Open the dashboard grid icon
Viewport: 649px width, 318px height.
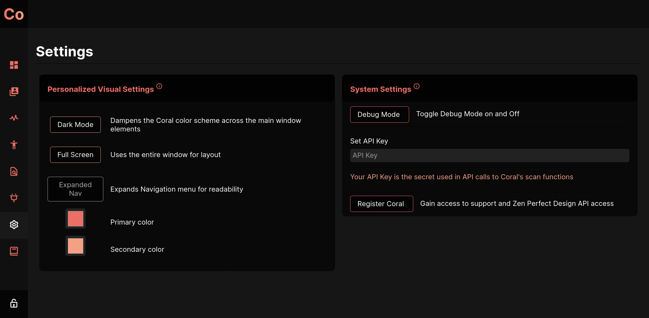tap(14, 65)
